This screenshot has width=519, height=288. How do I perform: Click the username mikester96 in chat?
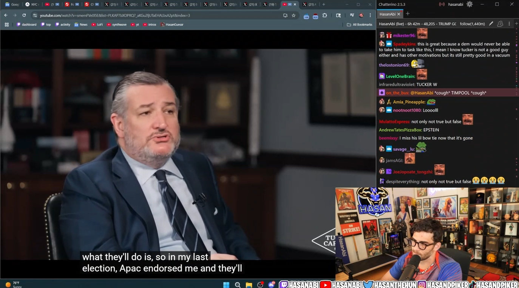pos(405,35)
